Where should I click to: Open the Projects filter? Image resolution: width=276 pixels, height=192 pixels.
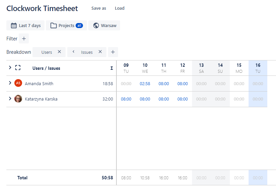coord(66,26)
